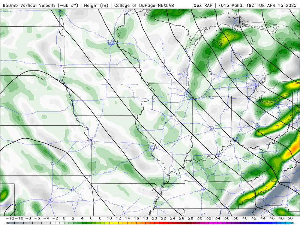
Task: Click the '24' value on the color scale
Action: tap(172, 218)
